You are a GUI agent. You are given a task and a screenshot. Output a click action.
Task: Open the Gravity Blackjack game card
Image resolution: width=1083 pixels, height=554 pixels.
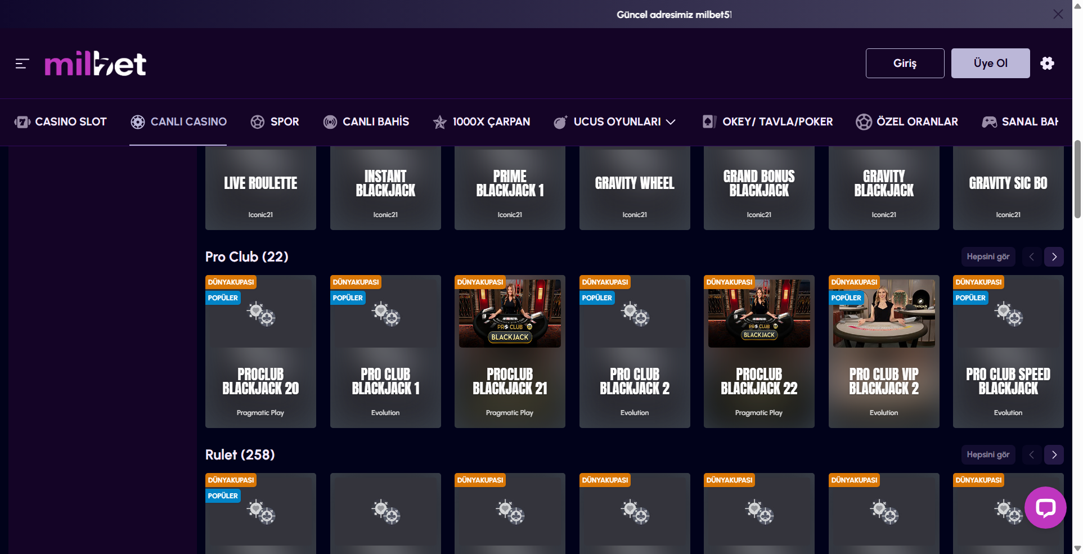pyautogui.click(x=884, y=188)
